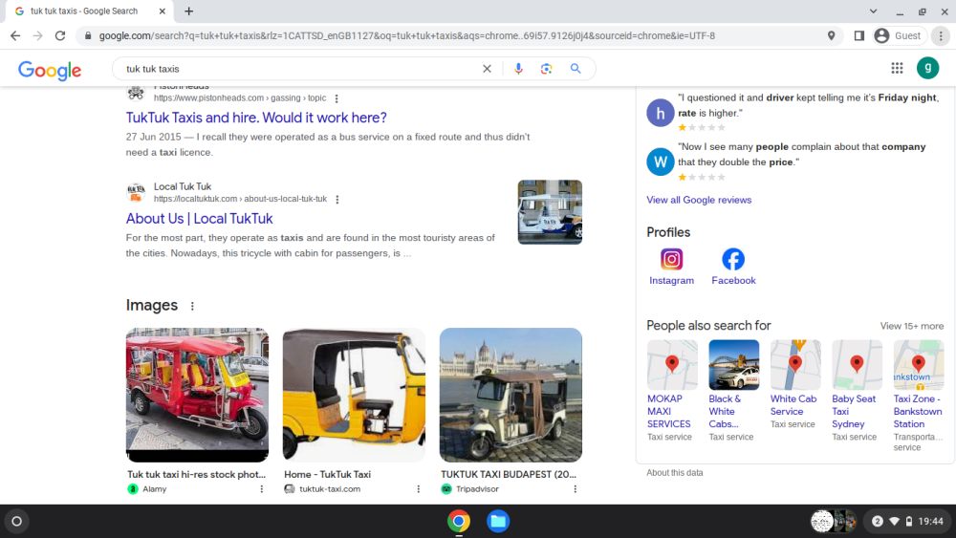This screenshot has width=956, height=538.
Task: Open more options for Local Tuk Tuk result
Action: [337, 199]
